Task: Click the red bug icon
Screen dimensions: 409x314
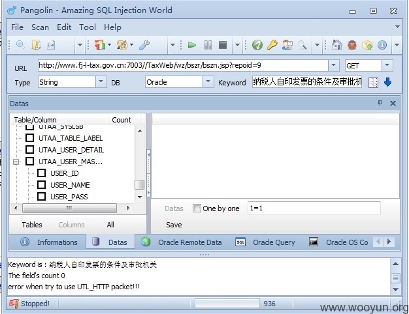Action: click(352, 45)
